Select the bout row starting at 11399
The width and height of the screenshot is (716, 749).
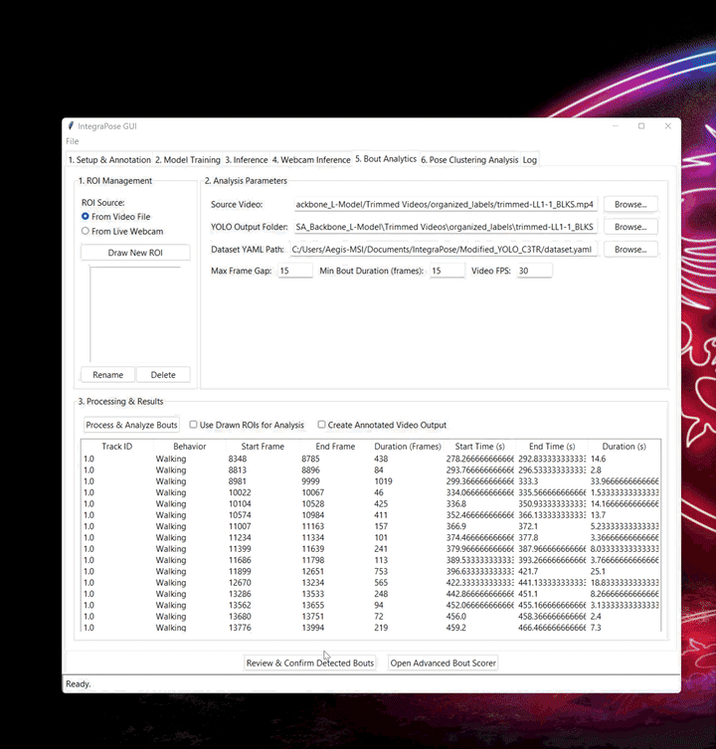tap(371, 549)
